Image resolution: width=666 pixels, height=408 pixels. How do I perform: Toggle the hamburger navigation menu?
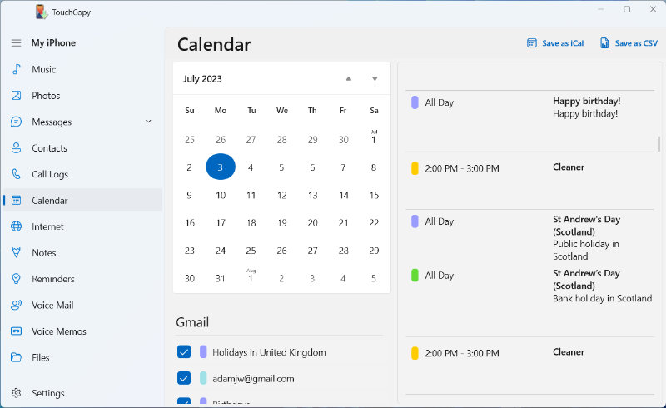pyautogui.click(x=16, y=42)
